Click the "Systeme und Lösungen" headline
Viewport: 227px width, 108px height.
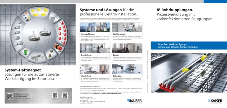click(101, 10)
